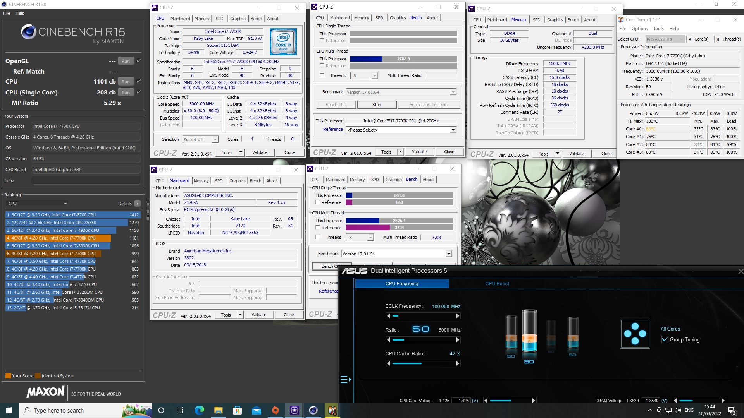Open the notification center icon
The height and width of the screenshot is (418, 744).
click(732, 411)
